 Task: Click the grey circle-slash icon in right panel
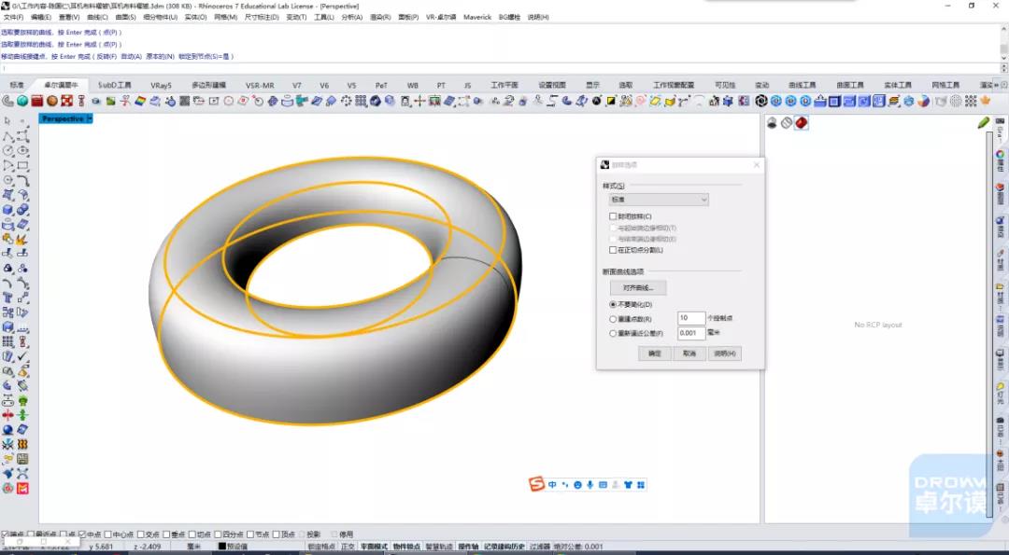click(787, 123)
